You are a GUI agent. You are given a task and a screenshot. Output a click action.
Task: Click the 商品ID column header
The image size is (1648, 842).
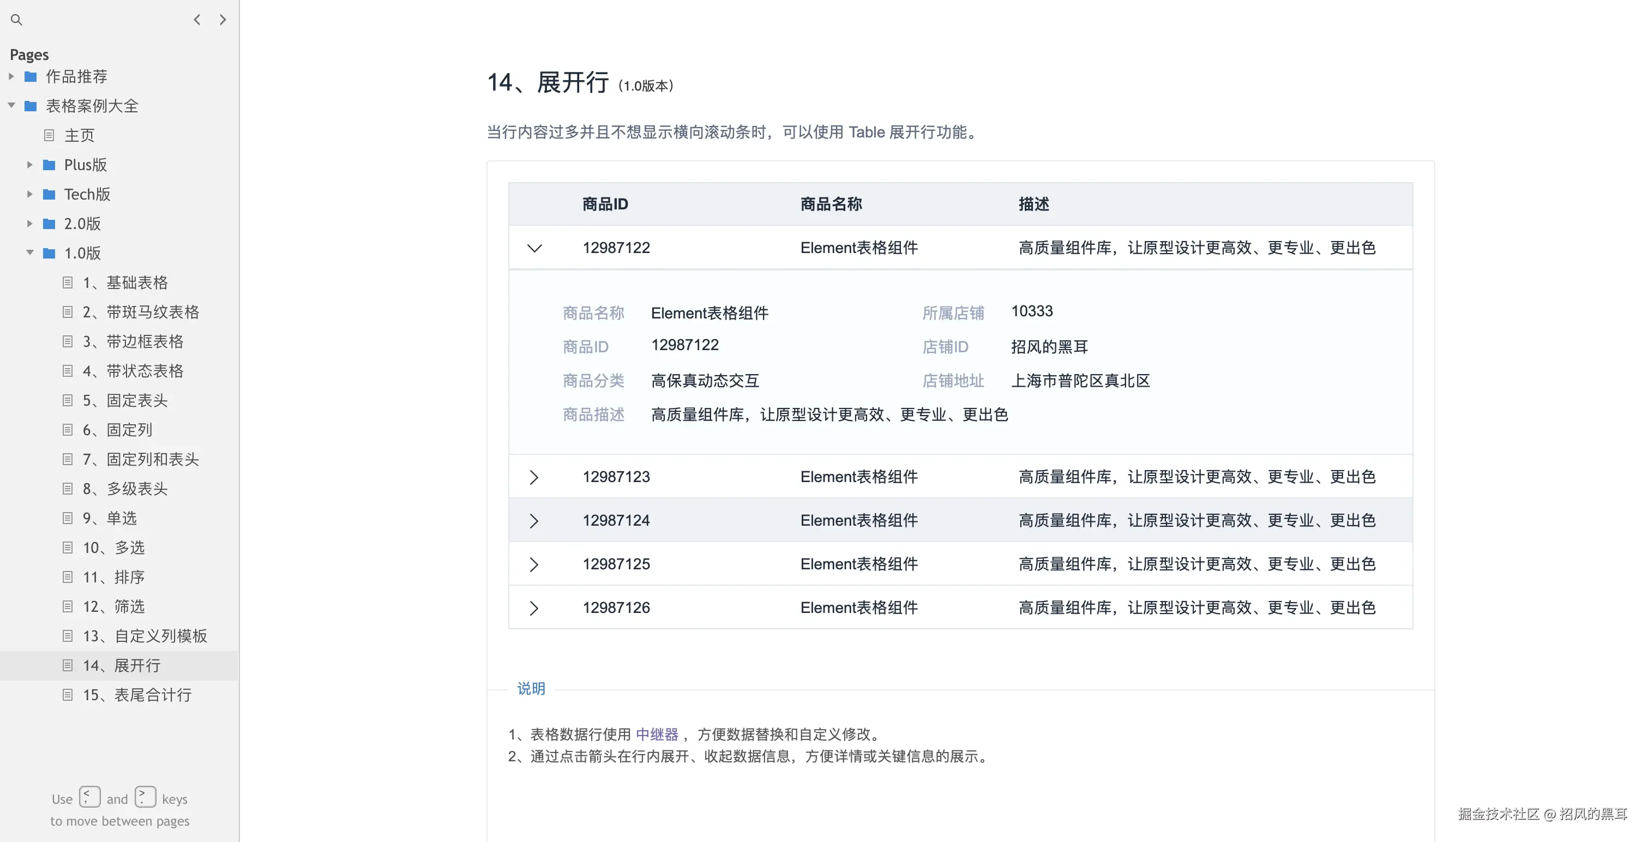[x=605, y=204]
